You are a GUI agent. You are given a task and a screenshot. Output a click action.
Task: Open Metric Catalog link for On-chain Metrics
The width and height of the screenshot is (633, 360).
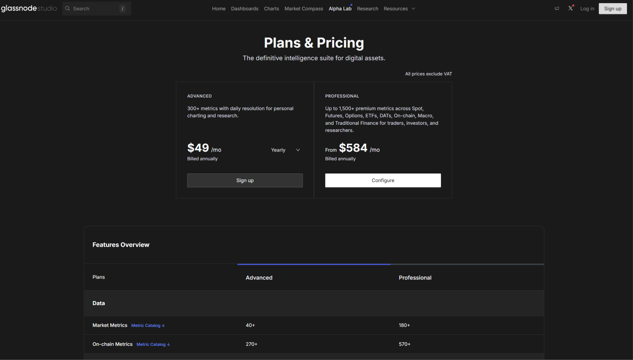tap(153, 344)
